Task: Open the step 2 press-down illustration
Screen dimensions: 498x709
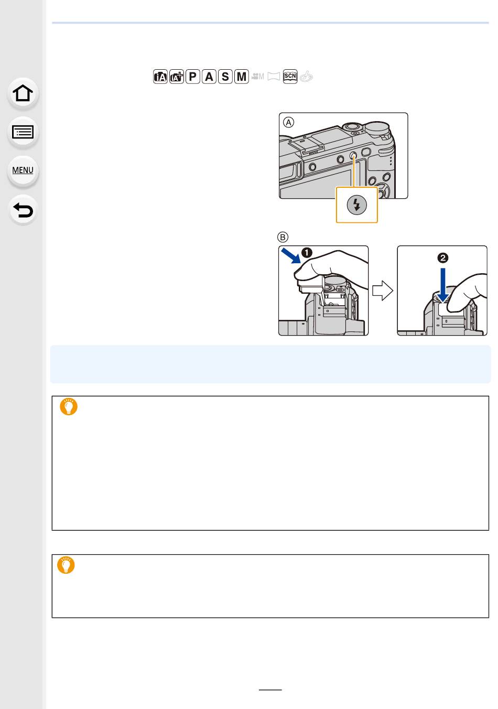Action: click(x=442, y=291)
